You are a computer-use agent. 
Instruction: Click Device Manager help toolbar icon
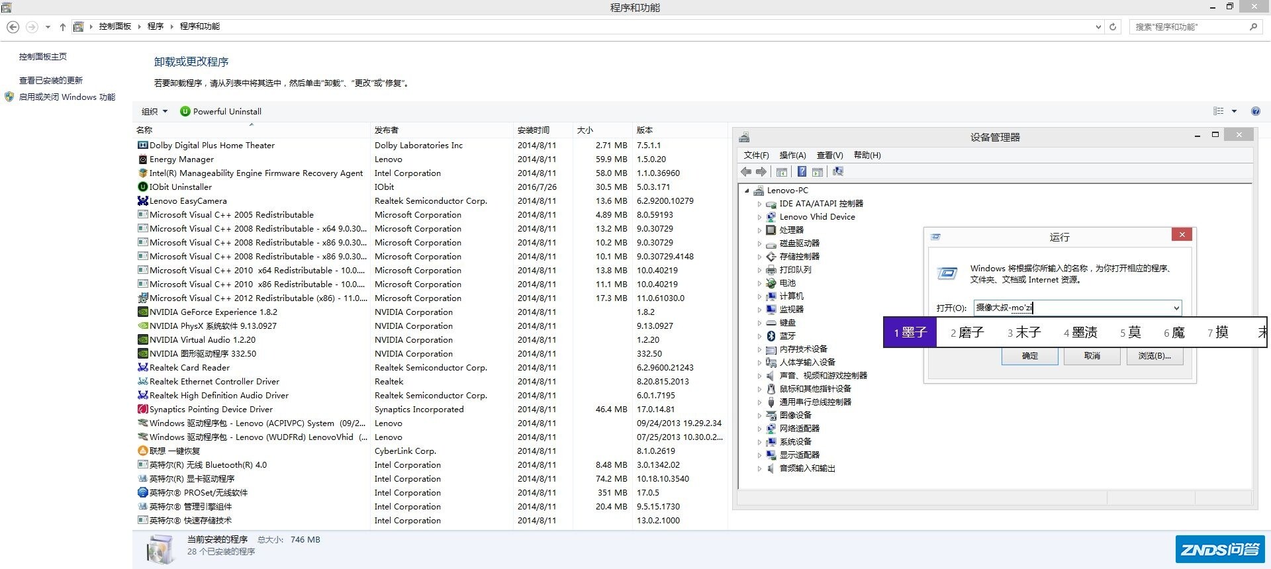click(802, 171)
